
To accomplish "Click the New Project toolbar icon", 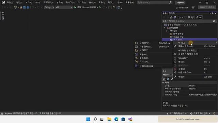I will coord(15,8).
